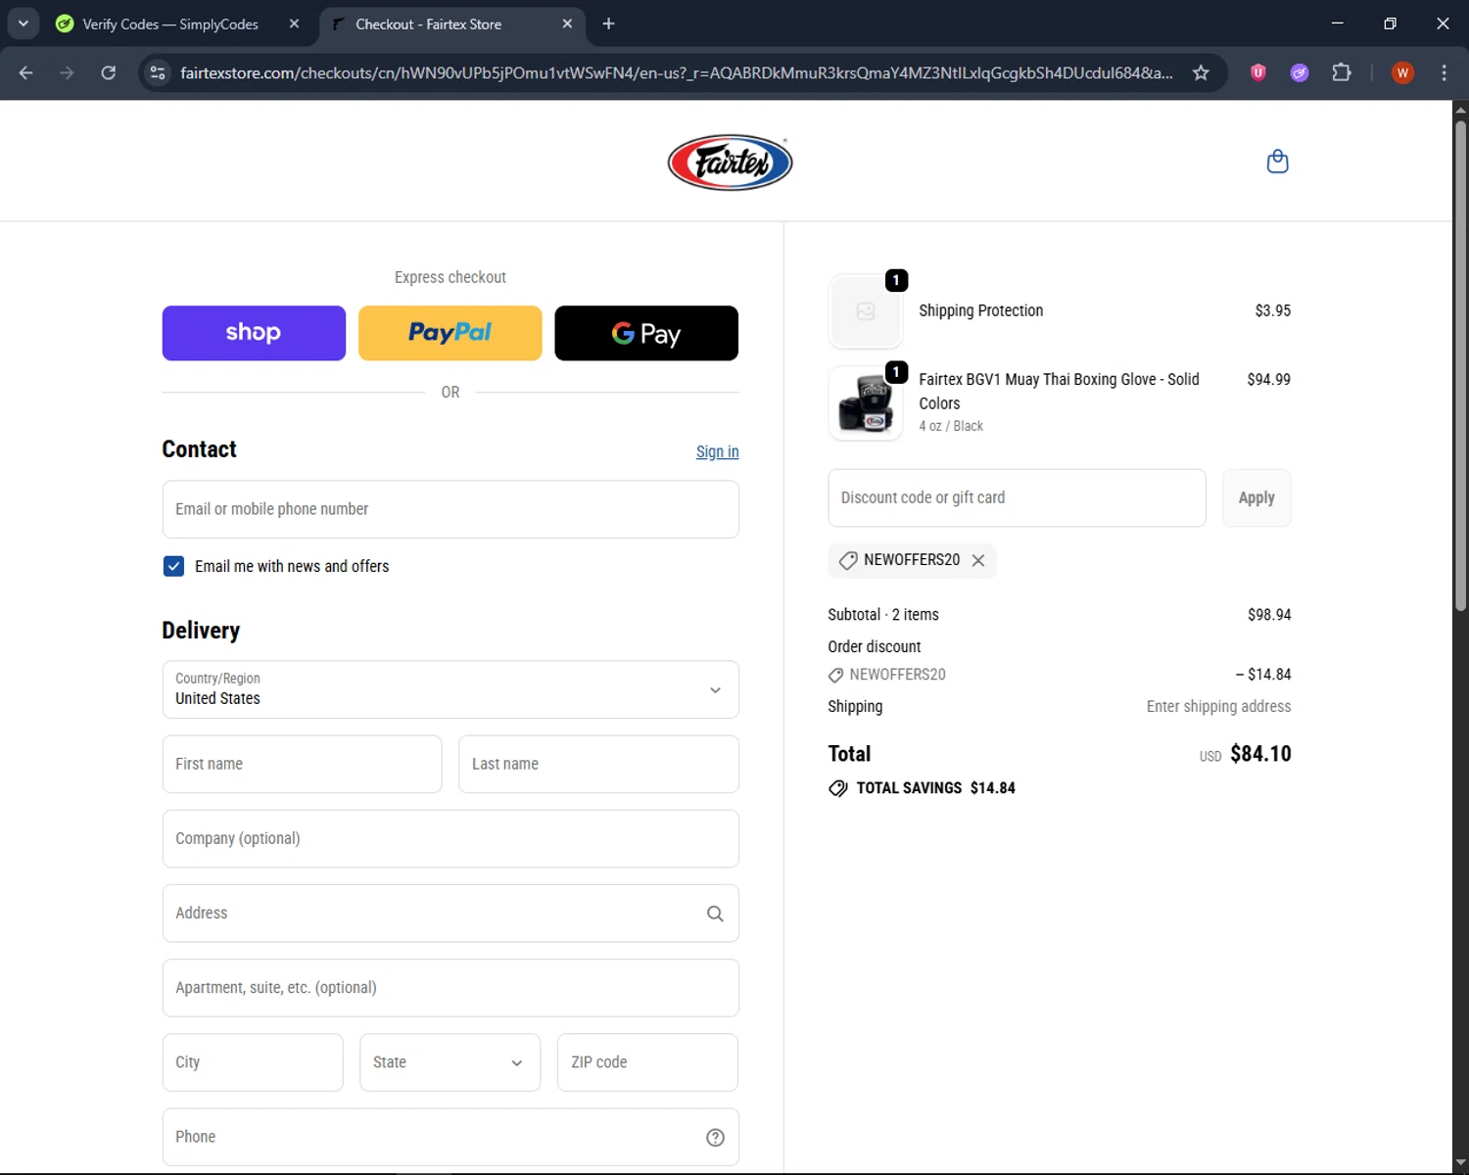Open the tab search dropdown arrow
This screenshot has height=1175, width=1469.
tap(23, 23)
